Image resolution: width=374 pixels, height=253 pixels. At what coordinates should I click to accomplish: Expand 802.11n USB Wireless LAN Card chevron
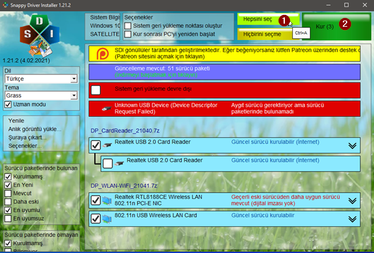point(352,219)
